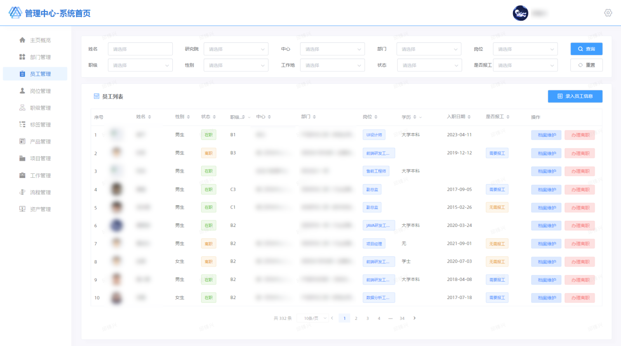Click the 项目管理 folder icon

[22, 158]
